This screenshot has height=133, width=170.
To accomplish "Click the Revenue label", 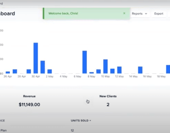I will [29, 96].
